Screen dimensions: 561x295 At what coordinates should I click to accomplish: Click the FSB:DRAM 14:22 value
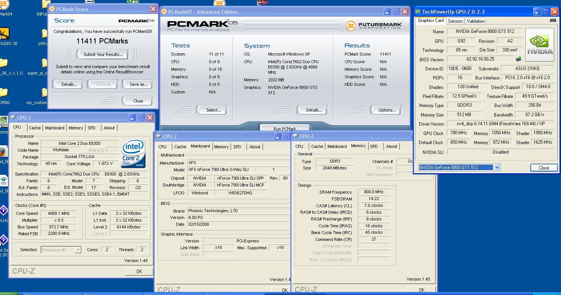click(x=374, y=199)
